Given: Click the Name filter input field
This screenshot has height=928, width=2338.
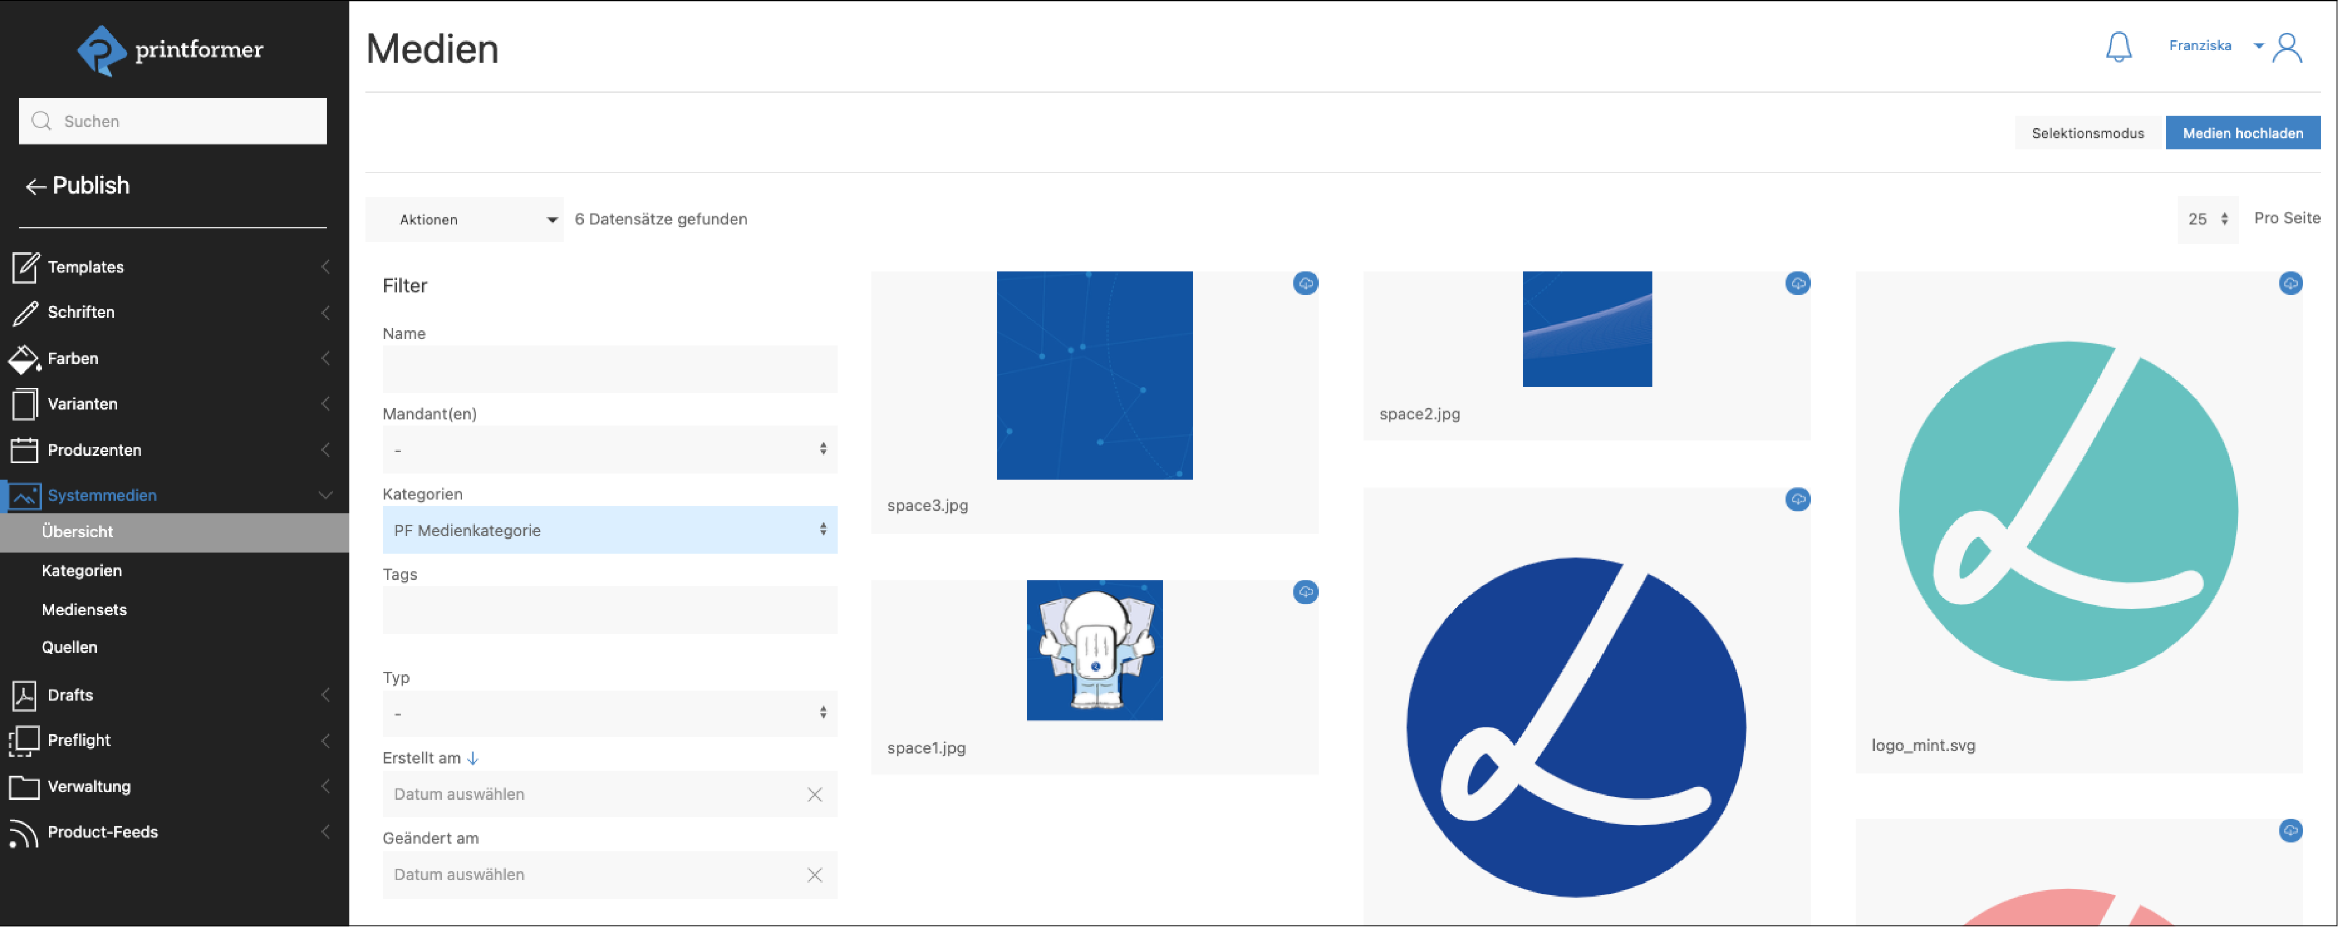Looking at the screenshot, I should pyautogui.click(x=609, y=370).
